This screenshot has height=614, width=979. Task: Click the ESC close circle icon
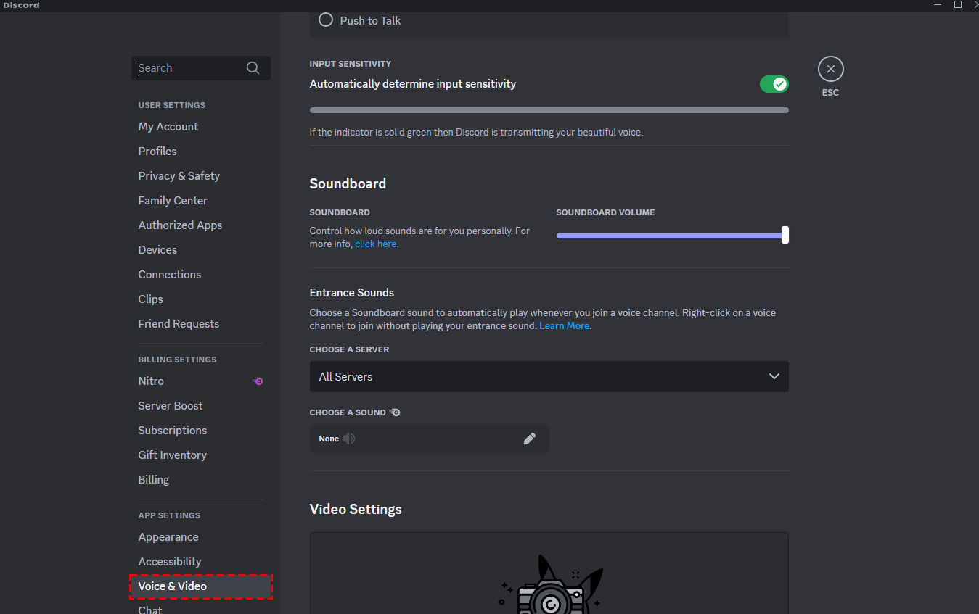tap(830, 68)
